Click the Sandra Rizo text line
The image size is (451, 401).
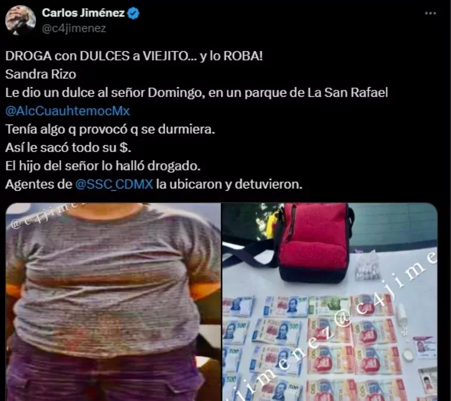point(41,75)
